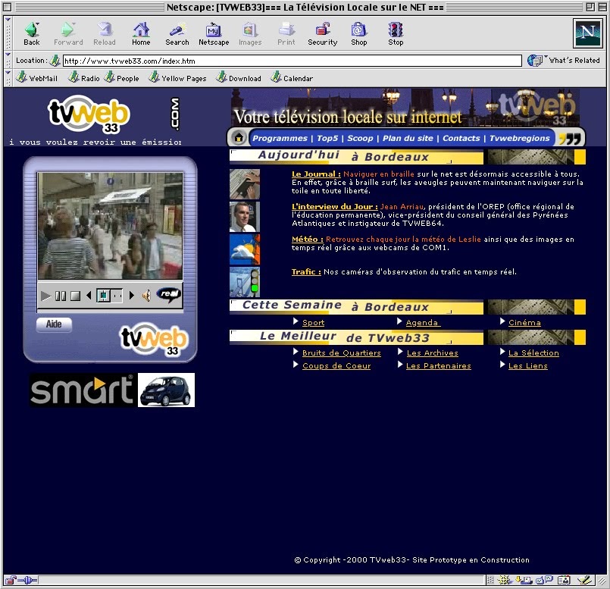Pause the RealPlayer video
This screenshot has height=589, width=610.
point(61,296)
